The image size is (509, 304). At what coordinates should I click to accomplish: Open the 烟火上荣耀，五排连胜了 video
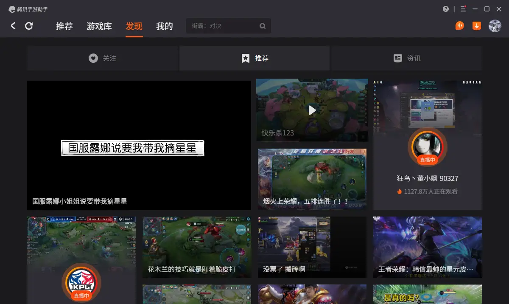[x=312, y=179]
